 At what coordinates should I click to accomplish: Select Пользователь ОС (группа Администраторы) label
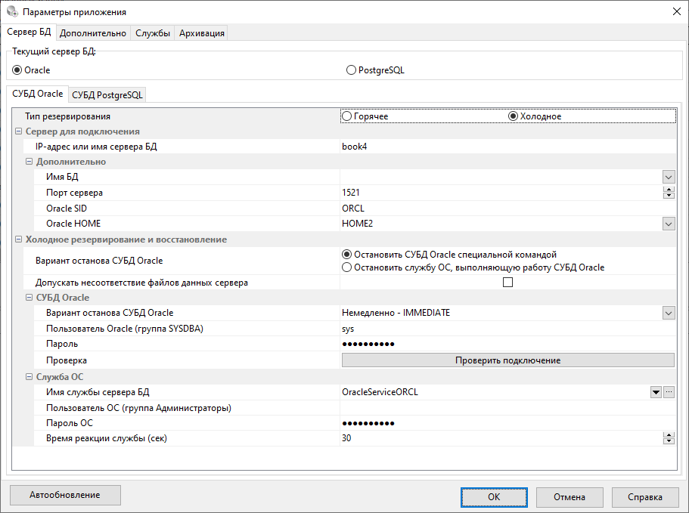[139, 408]
